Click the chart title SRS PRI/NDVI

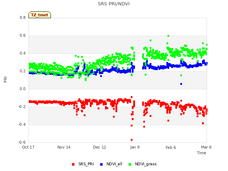point(114,4)
